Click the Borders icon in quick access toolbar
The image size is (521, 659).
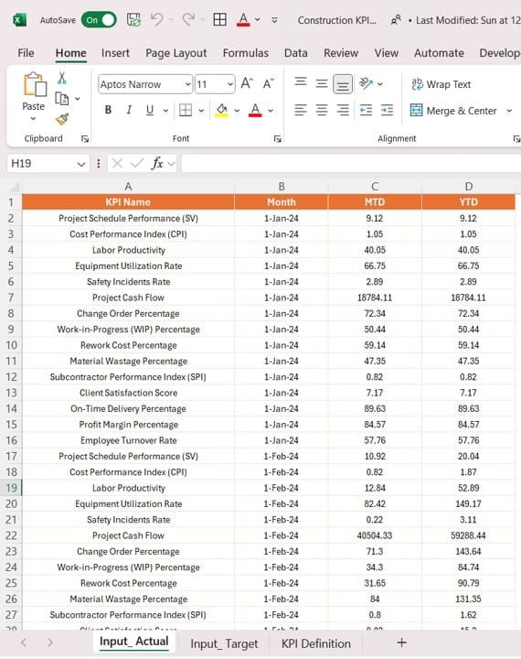220,19
